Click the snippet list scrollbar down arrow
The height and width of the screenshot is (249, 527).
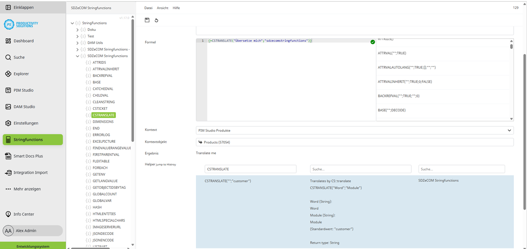(x=511, y=119)
